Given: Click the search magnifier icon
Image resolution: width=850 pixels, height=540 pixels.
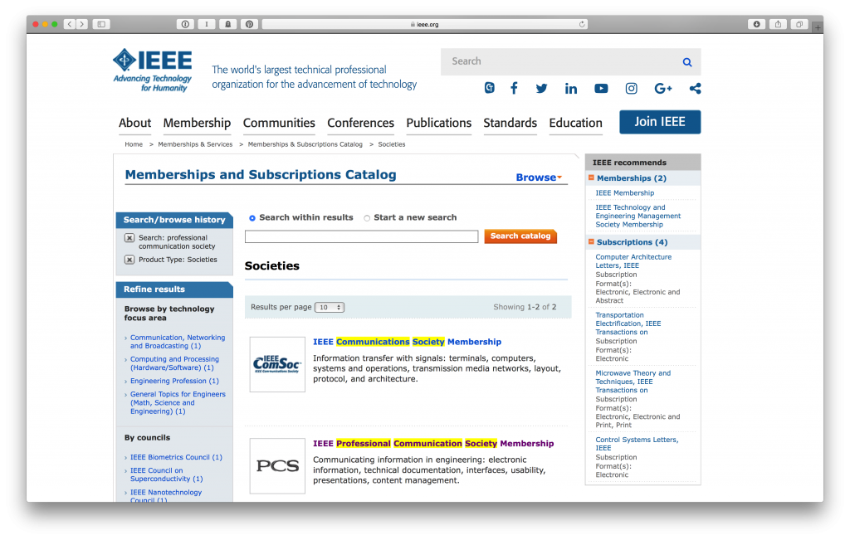Looking at the screenshot, I should click(x=686, y=62).
